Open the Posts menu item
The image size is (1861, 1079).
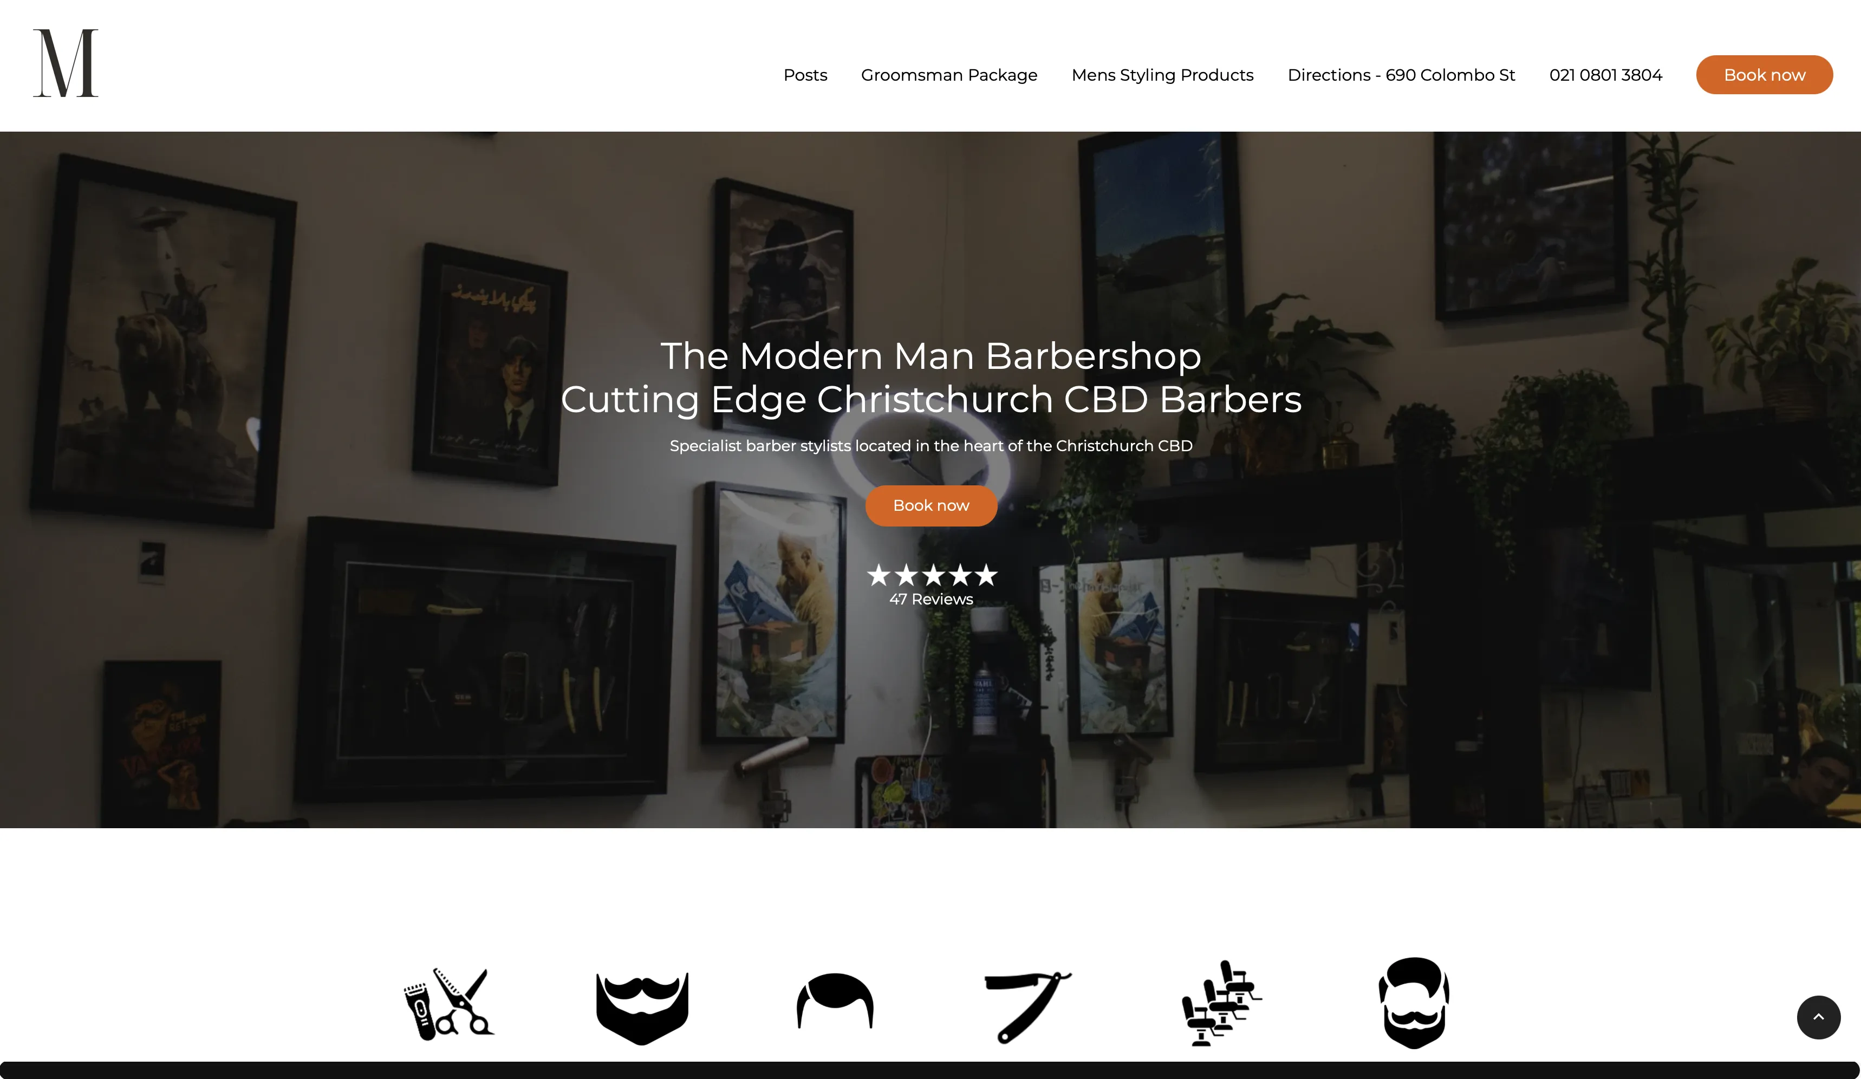[805, 75]
